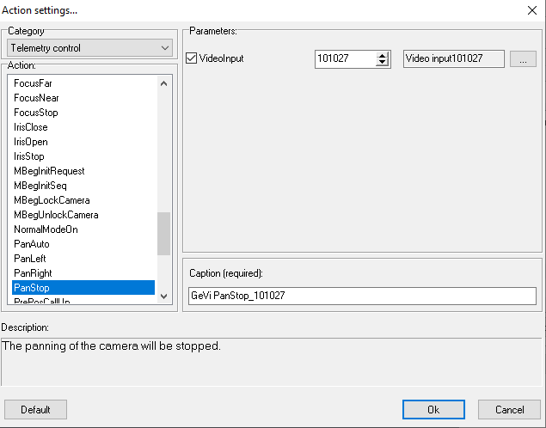The height and width of the screenshot is (428, 546).
Task: Select FocusNear action
Action: [x=36, y=98]
